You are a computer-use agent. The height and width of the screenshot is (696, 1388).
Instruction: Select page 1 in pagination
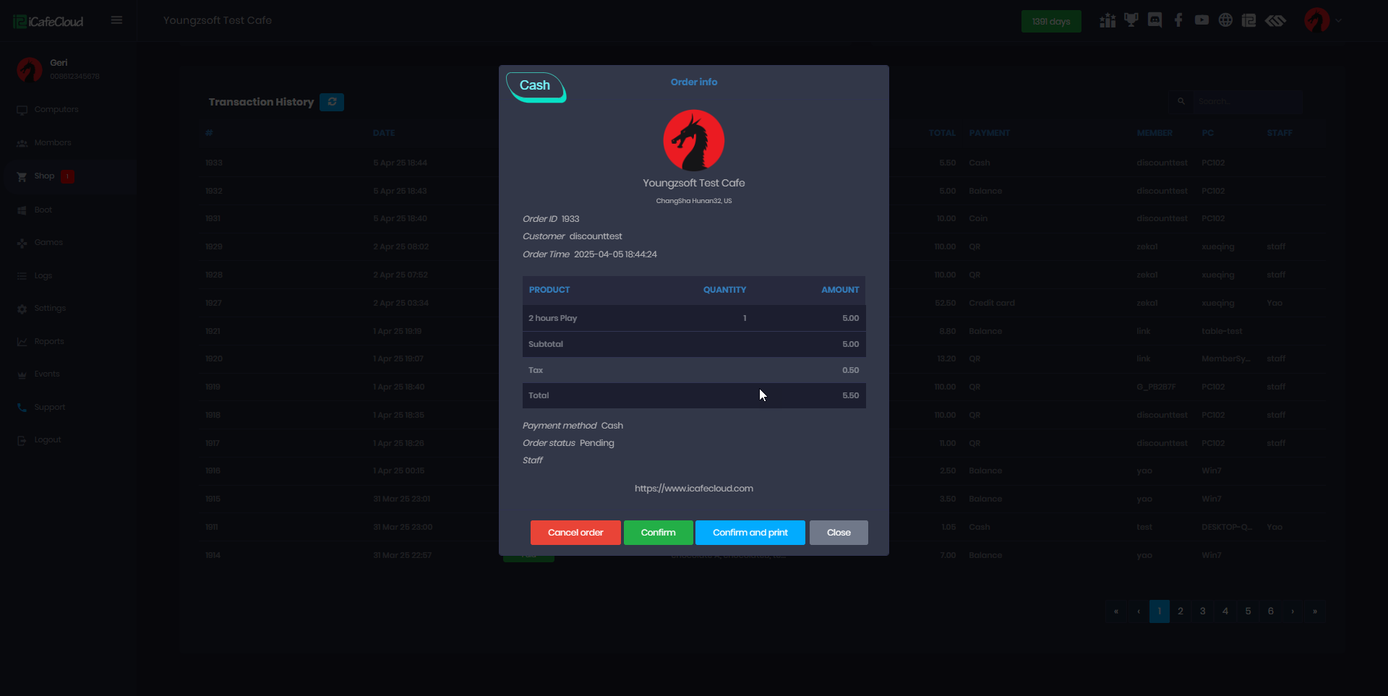coord(1160,611)
